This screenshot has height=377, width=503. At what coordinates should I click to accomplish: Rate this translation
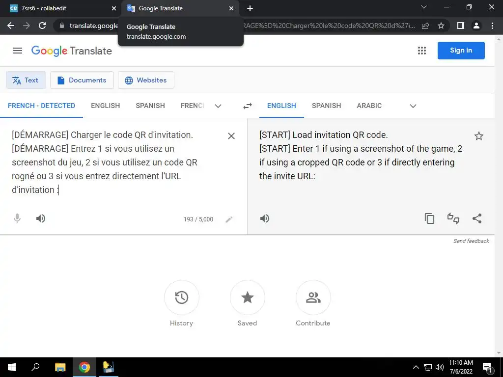[453, 218]
